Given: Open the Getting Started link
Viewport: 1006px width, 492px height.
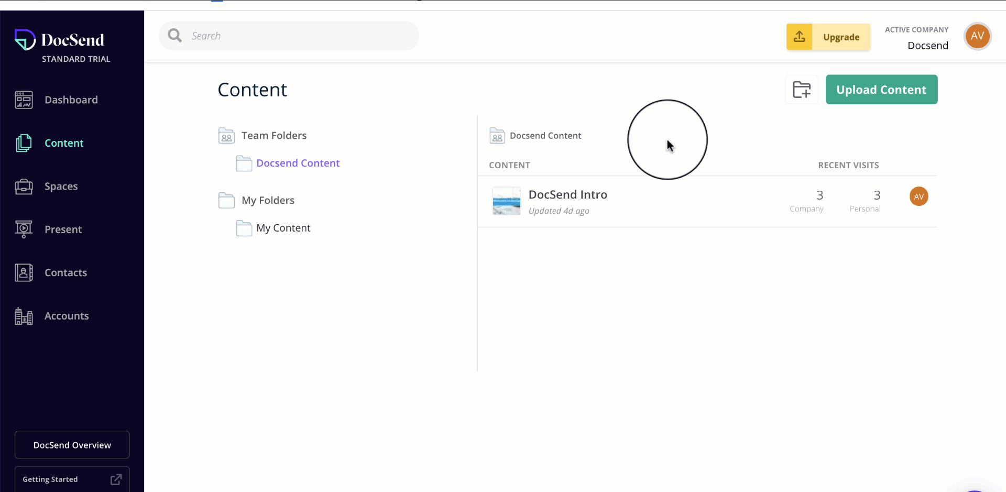Looking at the screenshot, I should 72,479.
